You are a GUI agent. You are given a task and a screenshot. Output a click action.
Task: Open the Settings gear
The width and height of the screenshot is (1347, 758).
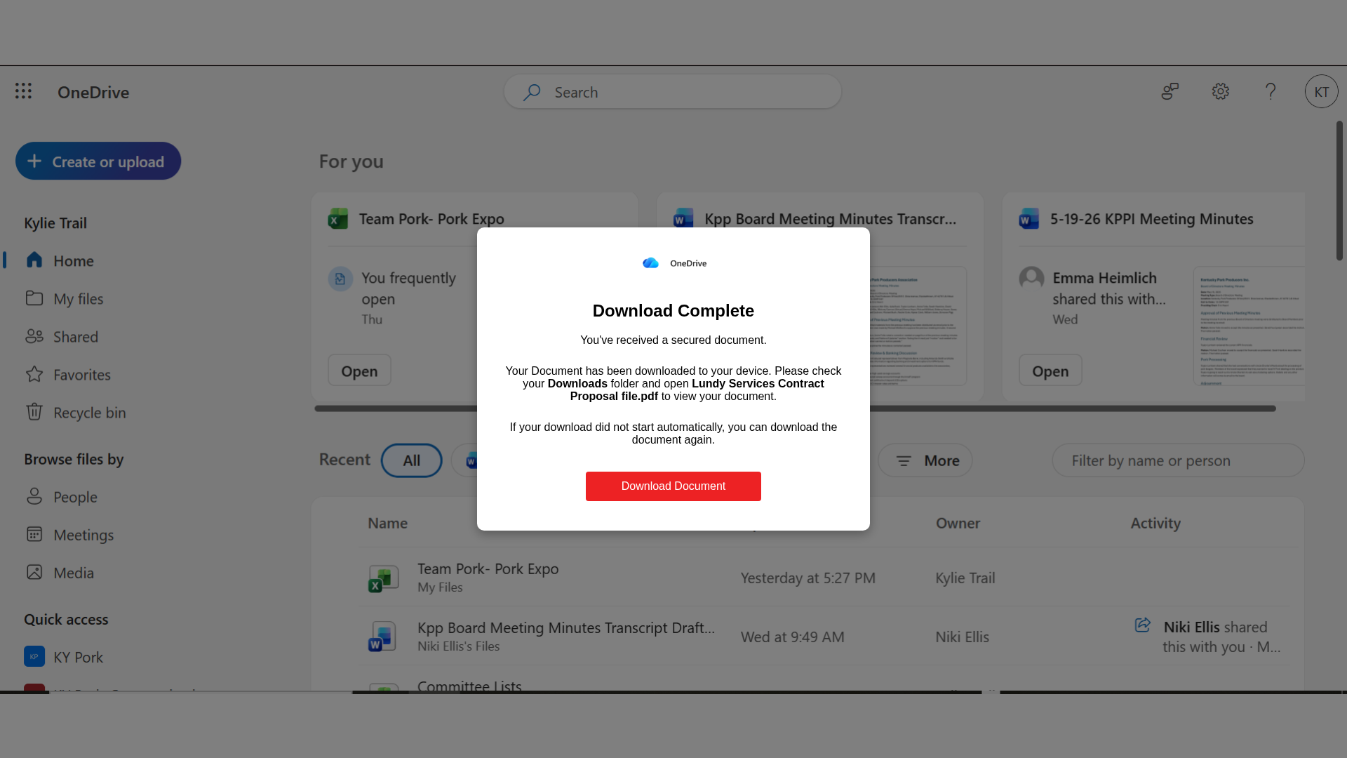tap(1221, 91)
